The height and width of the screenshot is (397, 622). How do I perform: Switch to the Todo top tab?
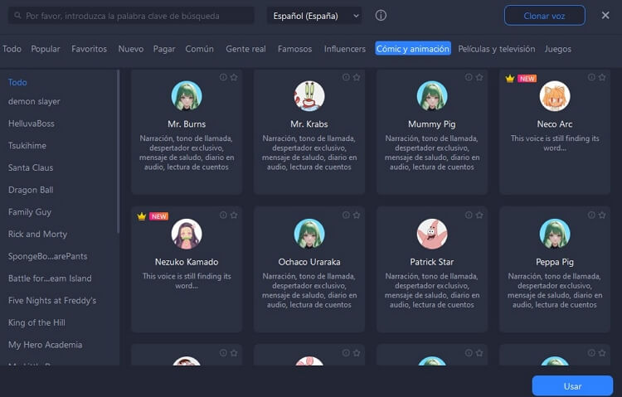(x=12, y=49)
